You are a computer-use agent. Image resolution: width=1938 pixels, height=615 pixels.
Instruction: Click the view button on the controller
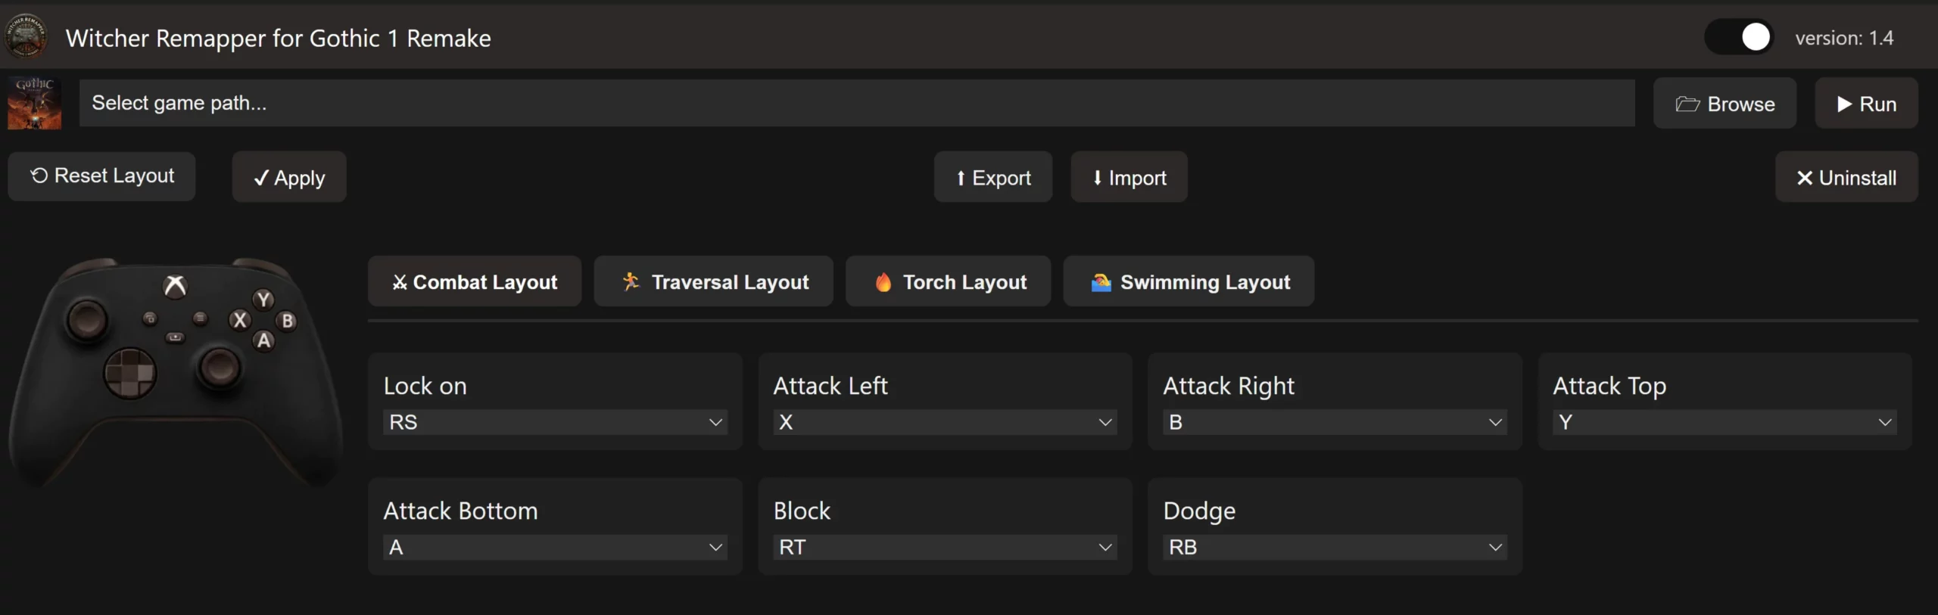click(x=150, y=318)
